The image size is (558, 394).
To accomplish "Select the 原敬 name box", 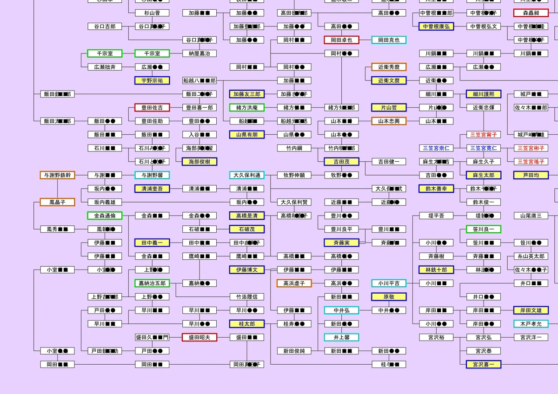I will (389, 296).
